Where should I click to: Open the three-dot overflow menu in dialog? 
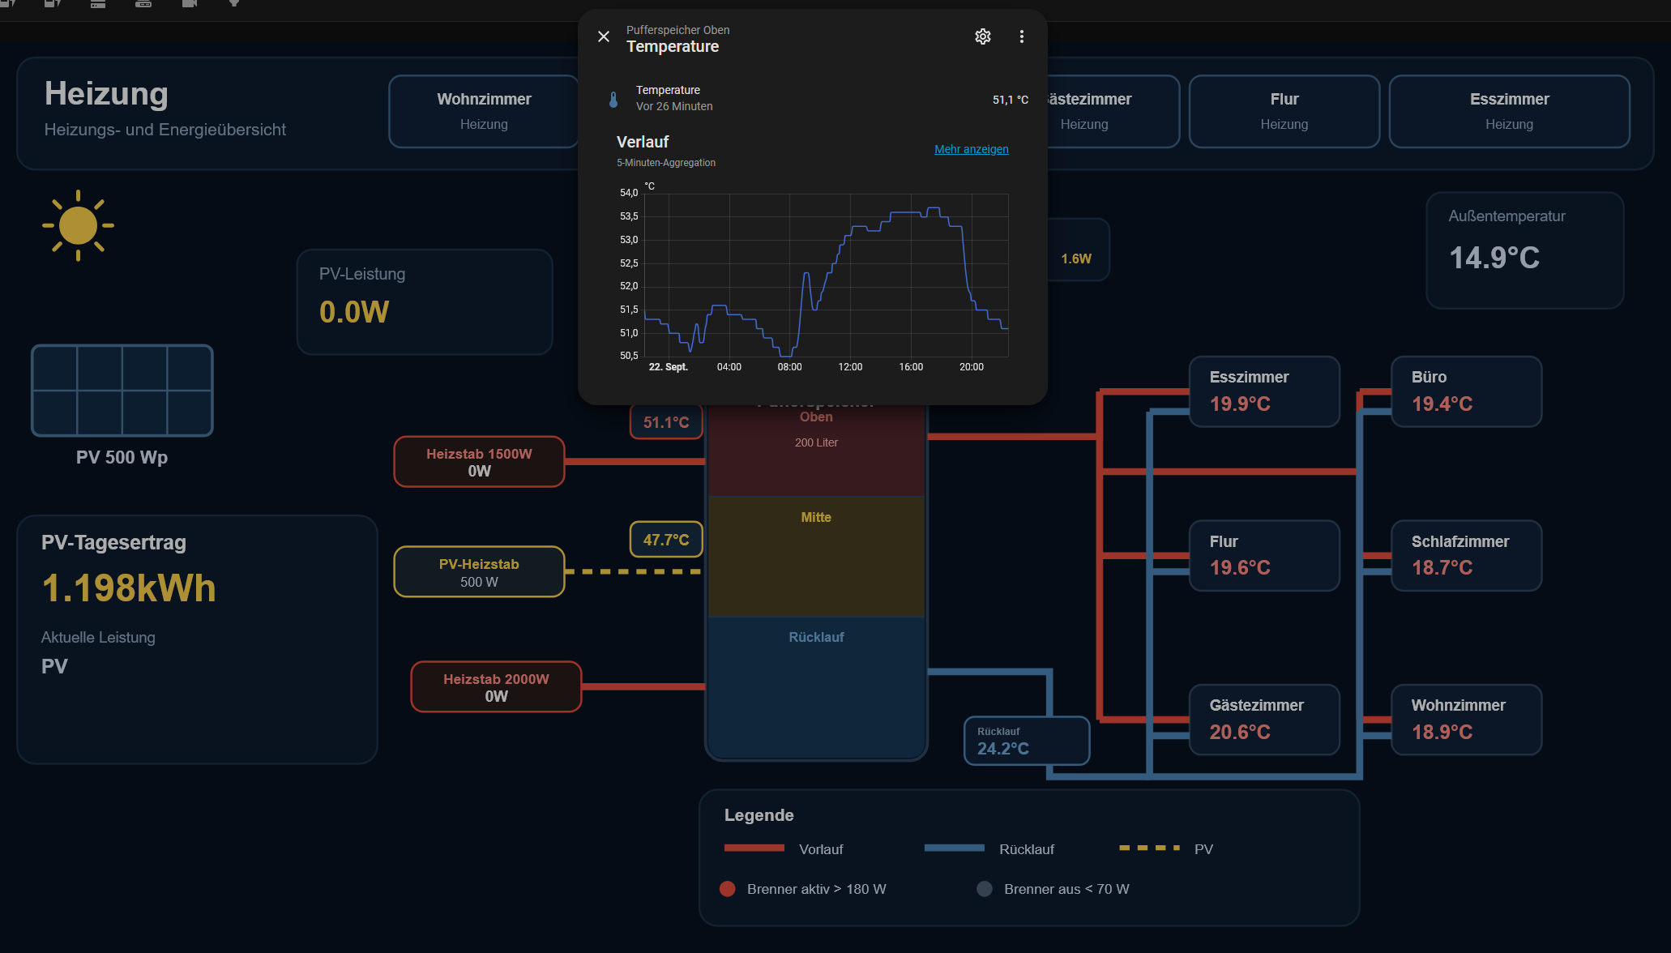click(1022, 36)
